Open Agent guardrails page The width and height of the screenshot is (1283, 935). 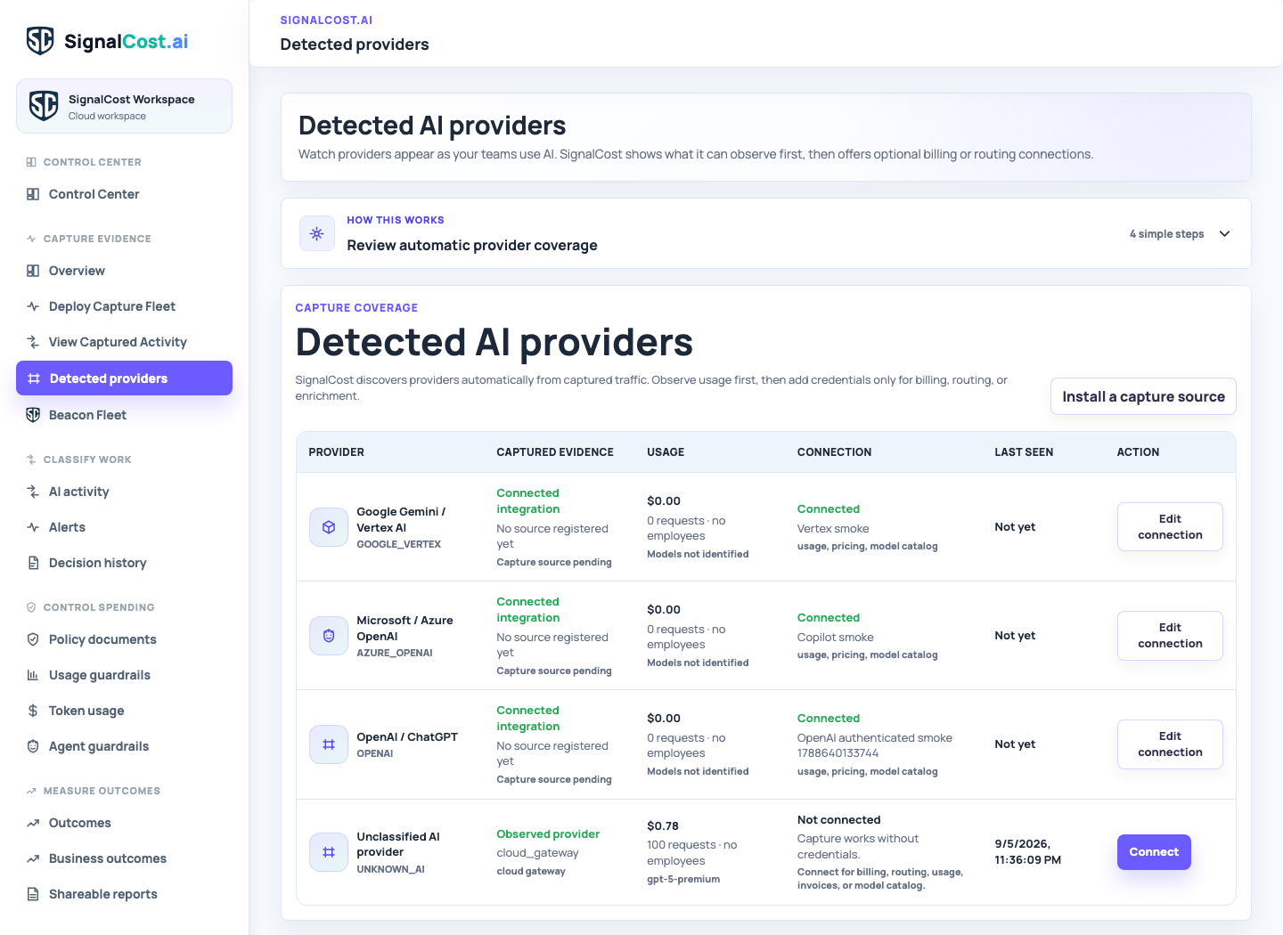(124, 746)
